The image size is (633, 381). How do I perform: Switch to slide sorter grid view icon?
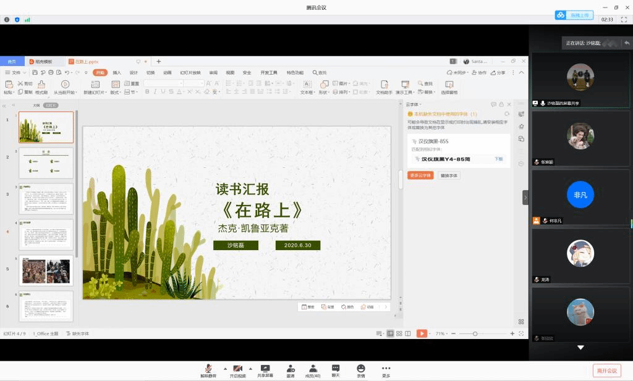click(x=399, y=333)
